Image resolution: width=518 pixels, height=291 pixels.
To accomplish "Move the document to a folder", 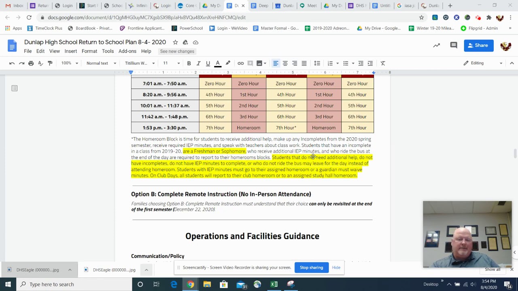I will (185, 42).
